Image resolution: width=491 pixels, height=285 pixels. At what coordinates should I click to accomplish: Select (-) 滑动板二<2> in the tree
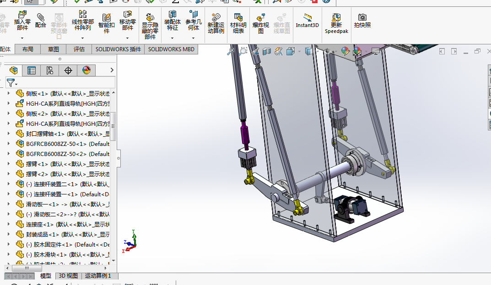(63, 214)
